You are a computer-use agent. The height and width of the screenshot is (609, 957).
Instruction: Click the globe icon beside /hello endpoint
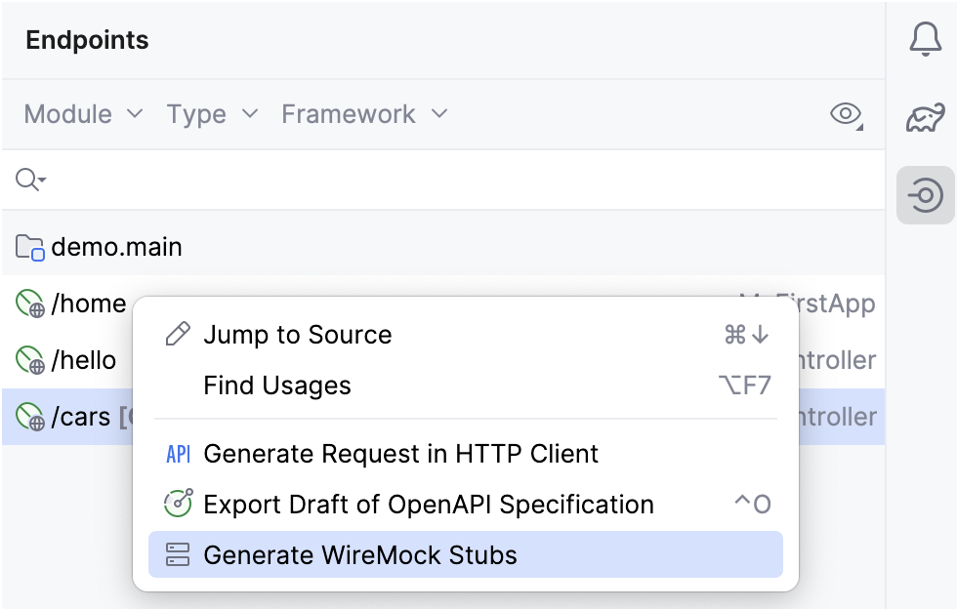point(29,360)
